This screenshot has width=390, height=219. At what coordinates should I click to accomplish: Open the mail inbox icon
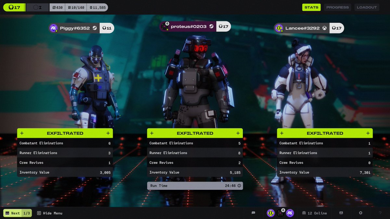(x=341, y=213)
